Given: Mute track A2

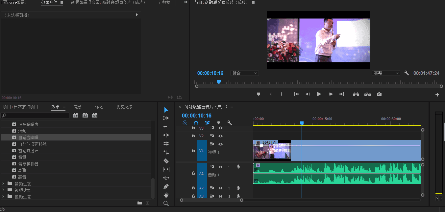Looking at the screenshot, I should tap(220, 188).
